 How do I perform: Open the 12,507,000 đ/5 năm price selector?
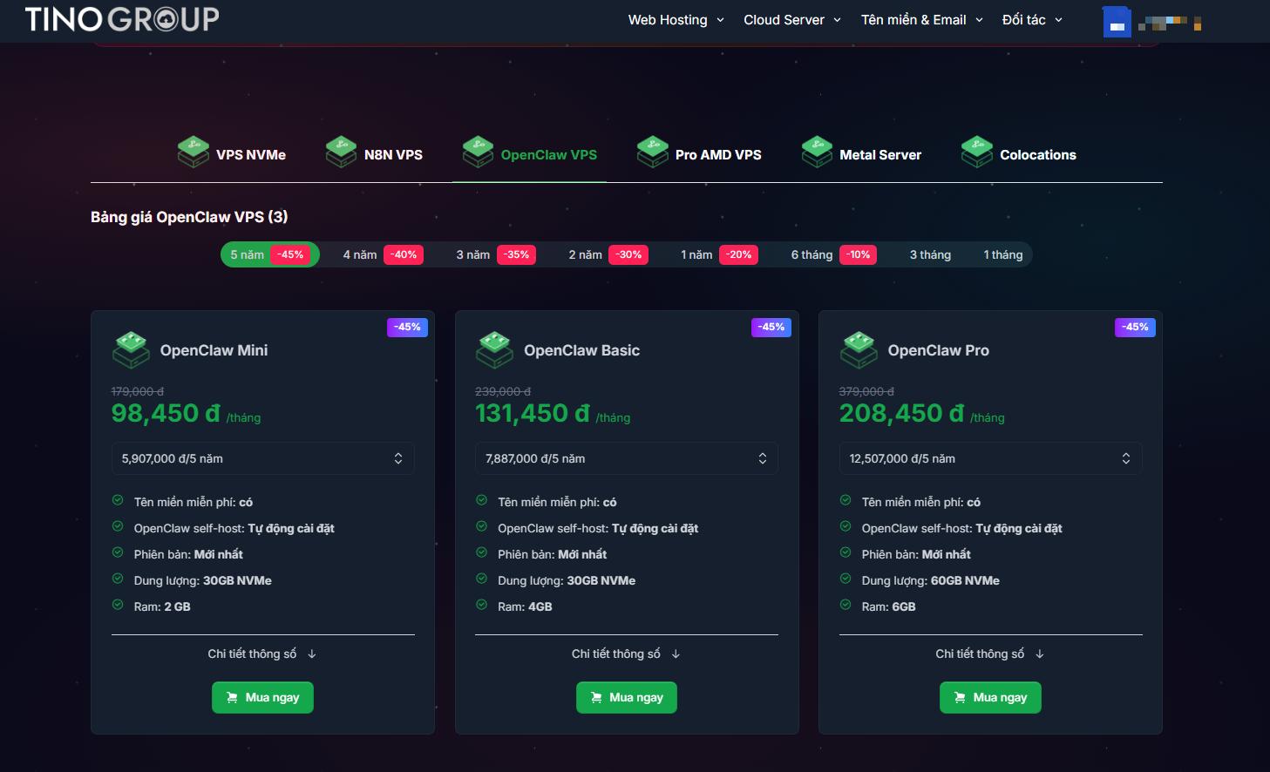(990, 457)
